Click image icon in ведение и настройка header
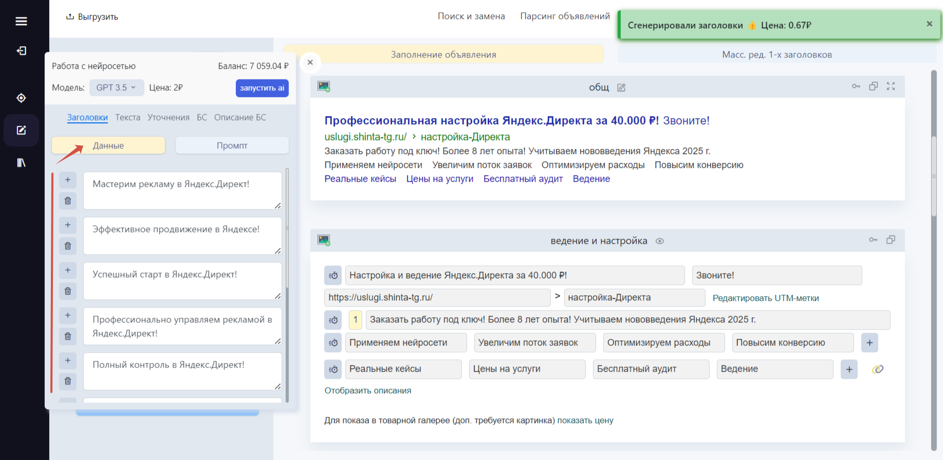Screen dimensions: 943x460 (x=324, y=240)
